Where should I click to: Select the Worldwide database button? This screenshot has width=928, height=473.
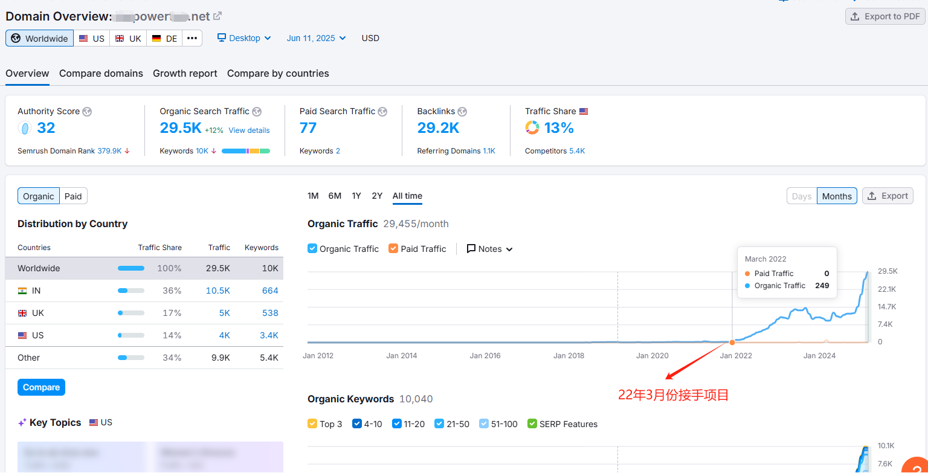(x=40, y=38)
